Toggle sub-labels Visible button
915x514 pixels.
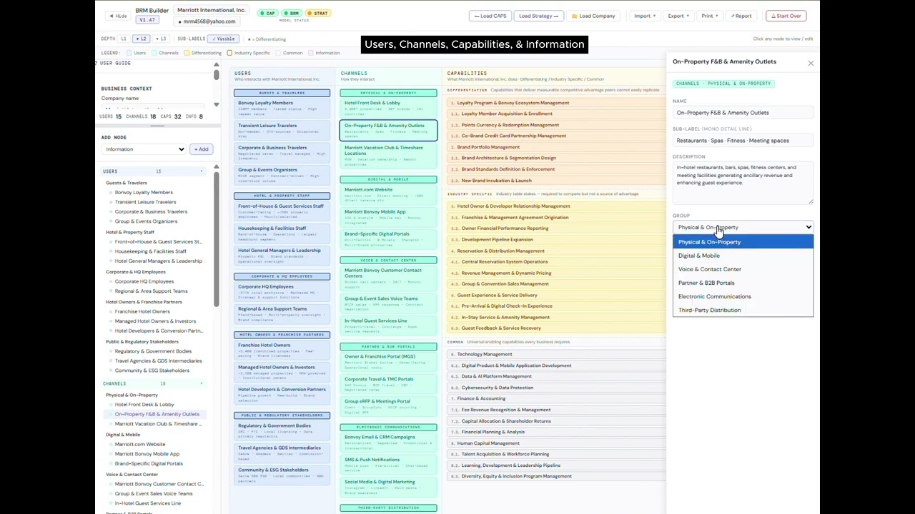point(224,39)
